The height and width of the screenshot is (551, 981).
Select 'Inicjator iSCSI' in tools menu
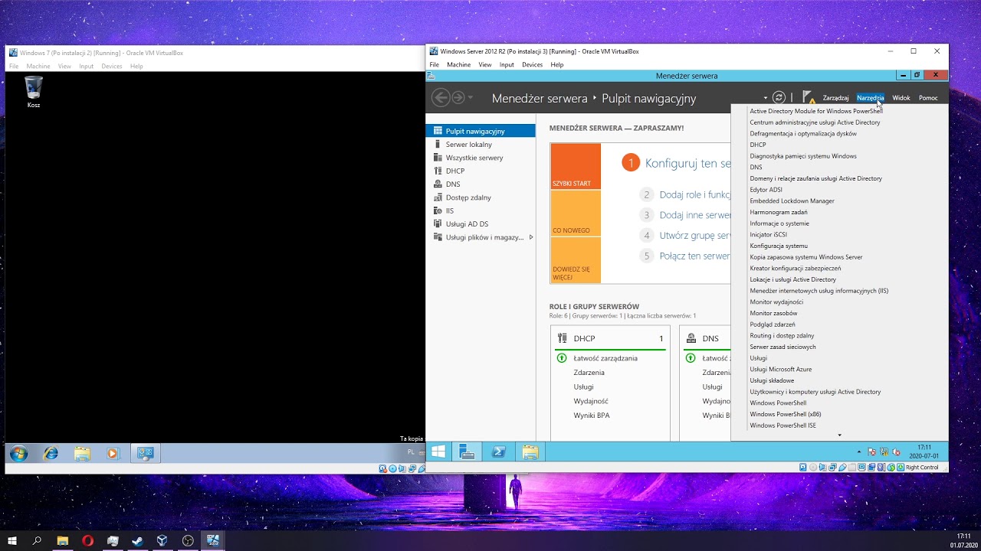[x=768, y=235]
